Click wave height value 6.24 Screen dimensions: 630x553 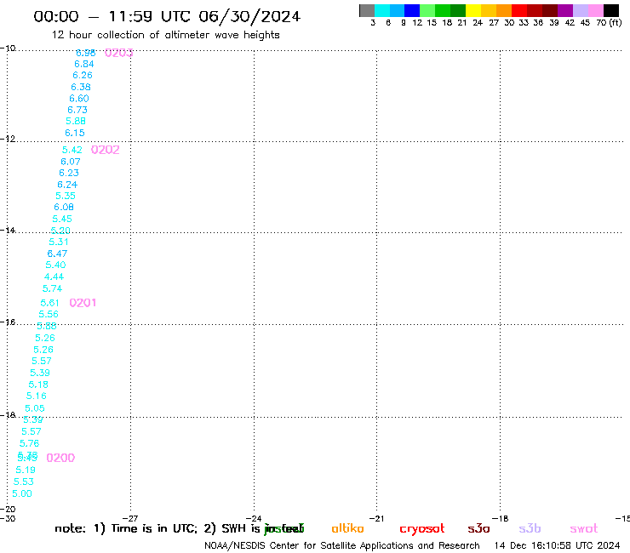[x=67, y=185]
